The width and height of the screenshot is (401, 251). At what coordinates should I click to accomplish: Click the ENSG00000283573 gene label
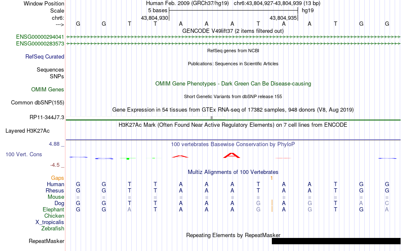click(x=40, y=44)
